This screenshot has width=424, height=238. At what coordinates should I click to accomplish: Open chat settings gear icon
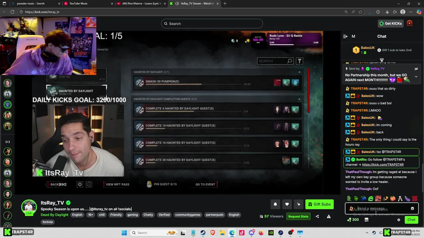point(399,220)
